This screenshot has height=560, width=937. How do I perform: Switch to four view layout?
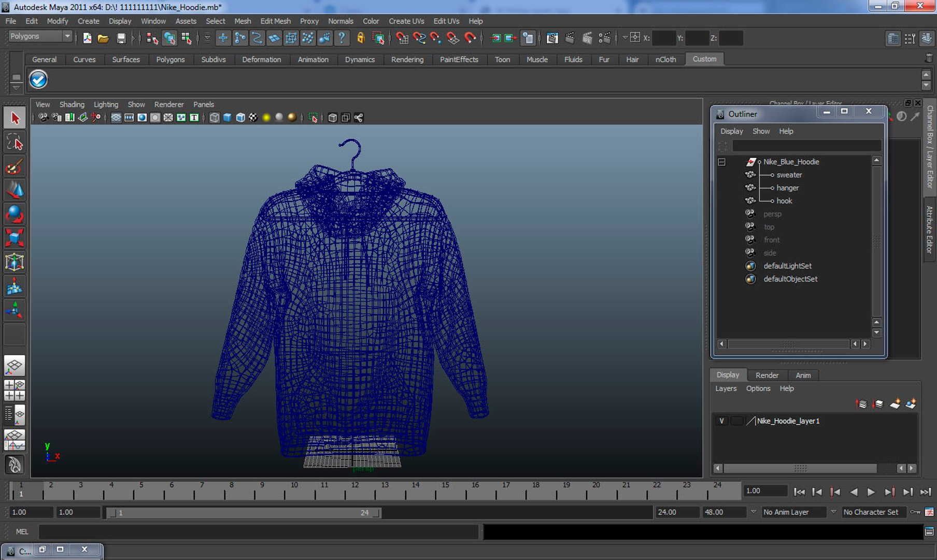point(15,390)
